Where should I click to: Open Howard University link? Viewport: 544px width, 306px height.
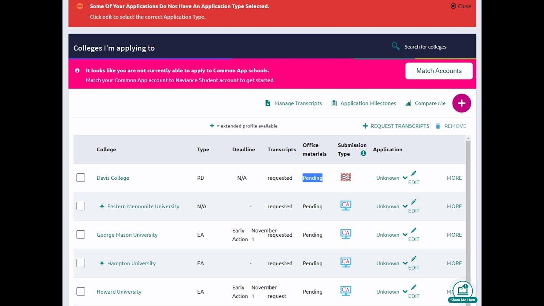coord(119,292)
